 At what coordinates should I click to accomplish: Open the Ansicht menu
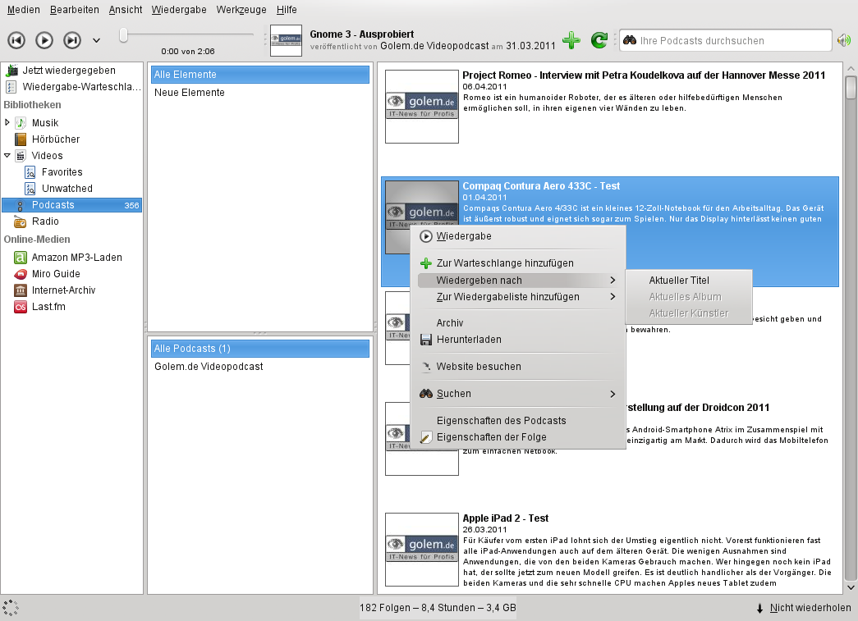pos(126,10)
